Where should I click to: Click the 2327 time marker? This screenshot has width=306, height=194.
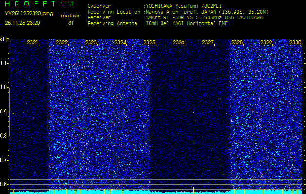[208, 42]
